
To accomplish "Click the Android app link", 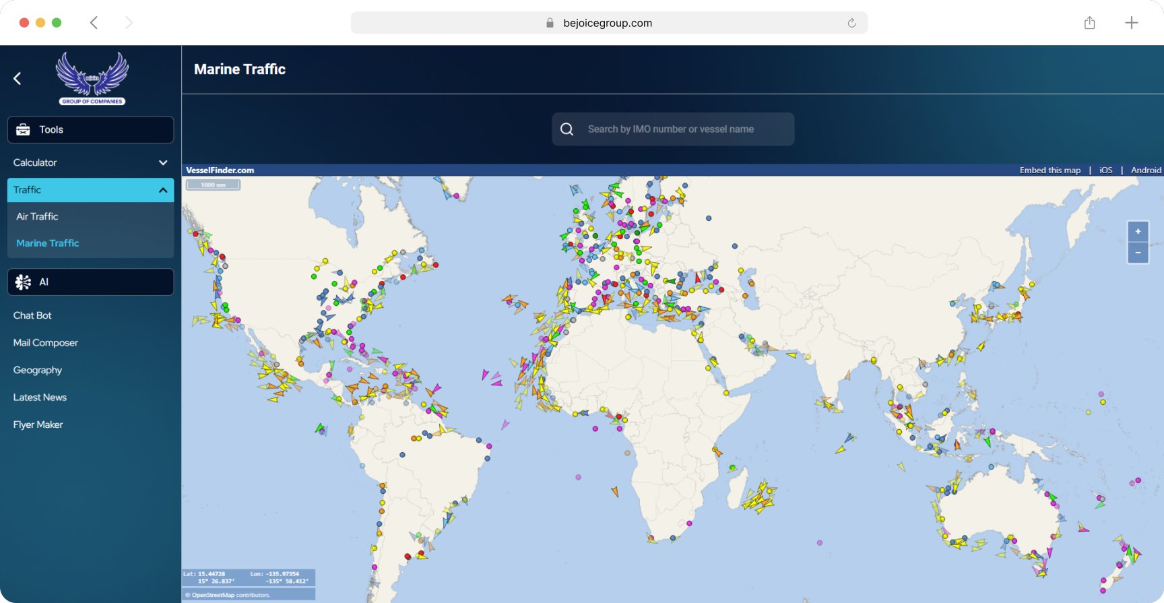I will [1146, 170].
